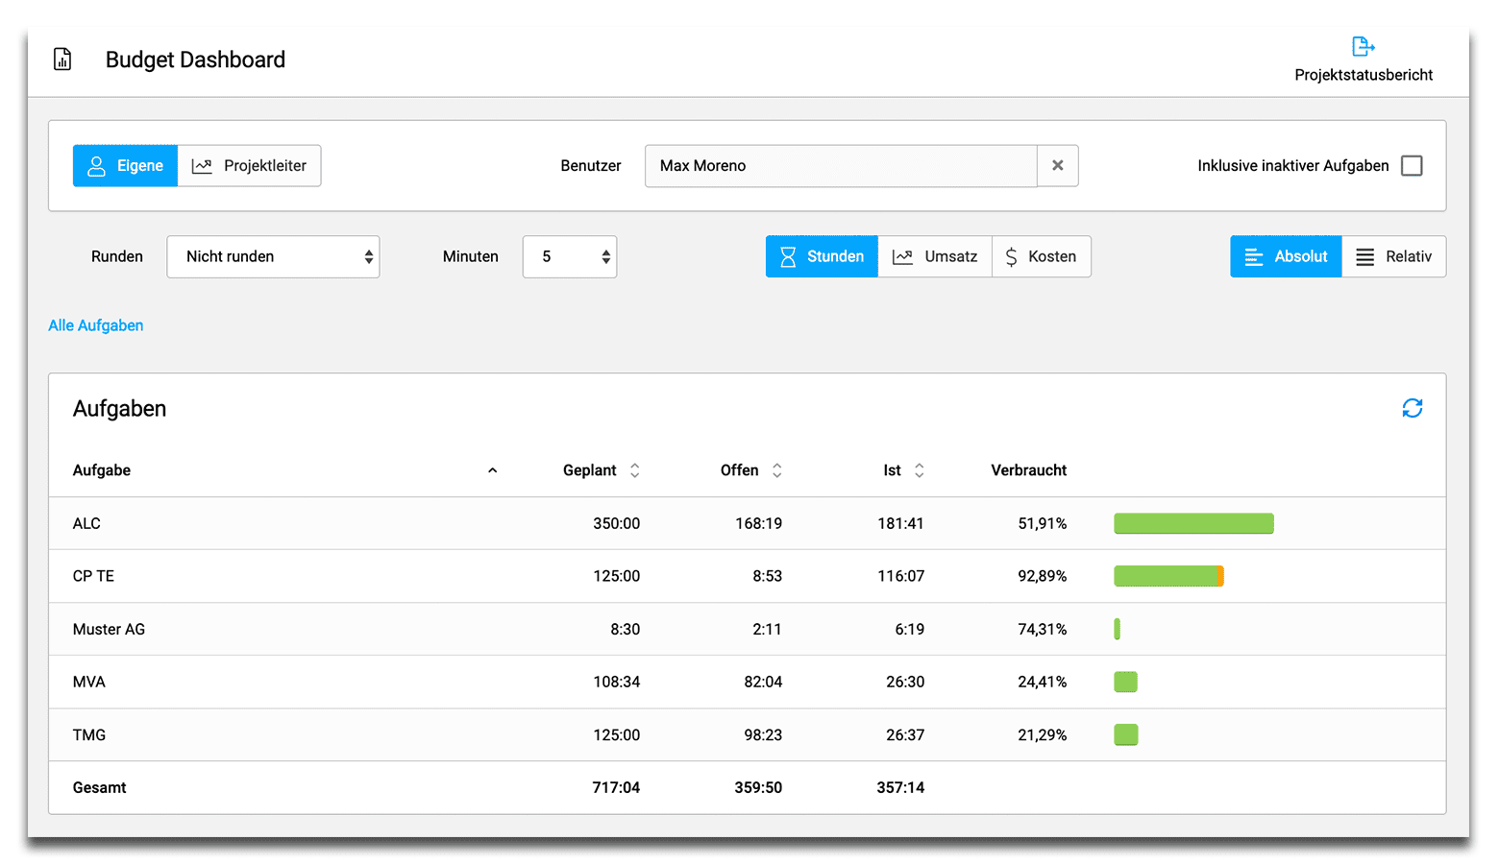Enable Inklusive inaktiver Aufgaben checkbox
This screenshot has width=1499, height=864.
pyautogui.click(x=1412, y=165)
